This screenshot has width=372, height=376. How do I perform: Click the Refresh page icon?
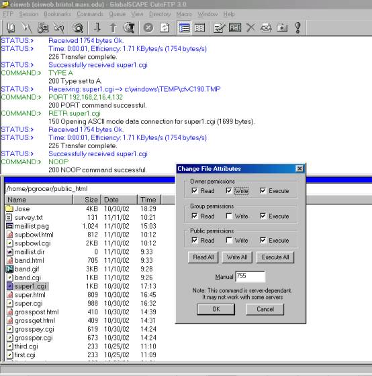coord(165,28)
